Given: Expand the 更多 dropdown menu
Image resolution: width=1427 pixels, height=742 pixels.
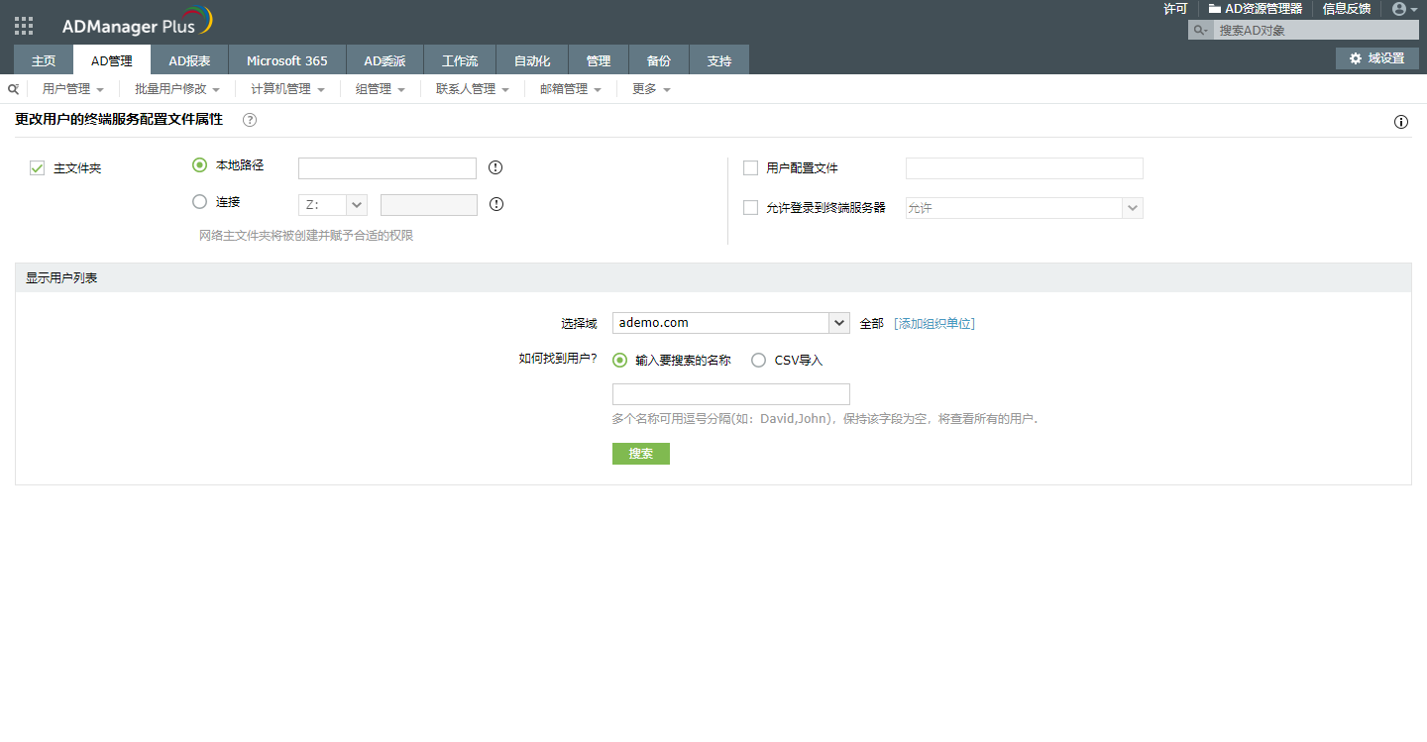Looking at the screenshot, I should [x=651, y=89].
